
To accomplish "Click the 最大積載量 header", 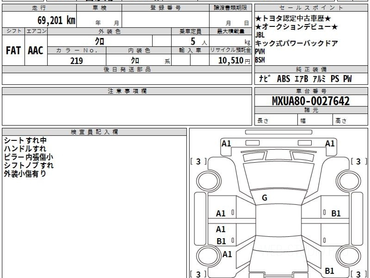I will pyautogui.click(x=230, y=31).
